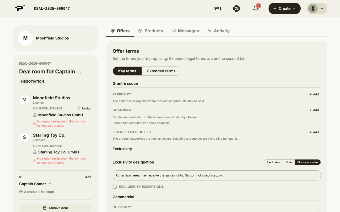340x212 pixels.
Task: Click the box icon beside 0 products in scope
Action: tap(21, 192)
